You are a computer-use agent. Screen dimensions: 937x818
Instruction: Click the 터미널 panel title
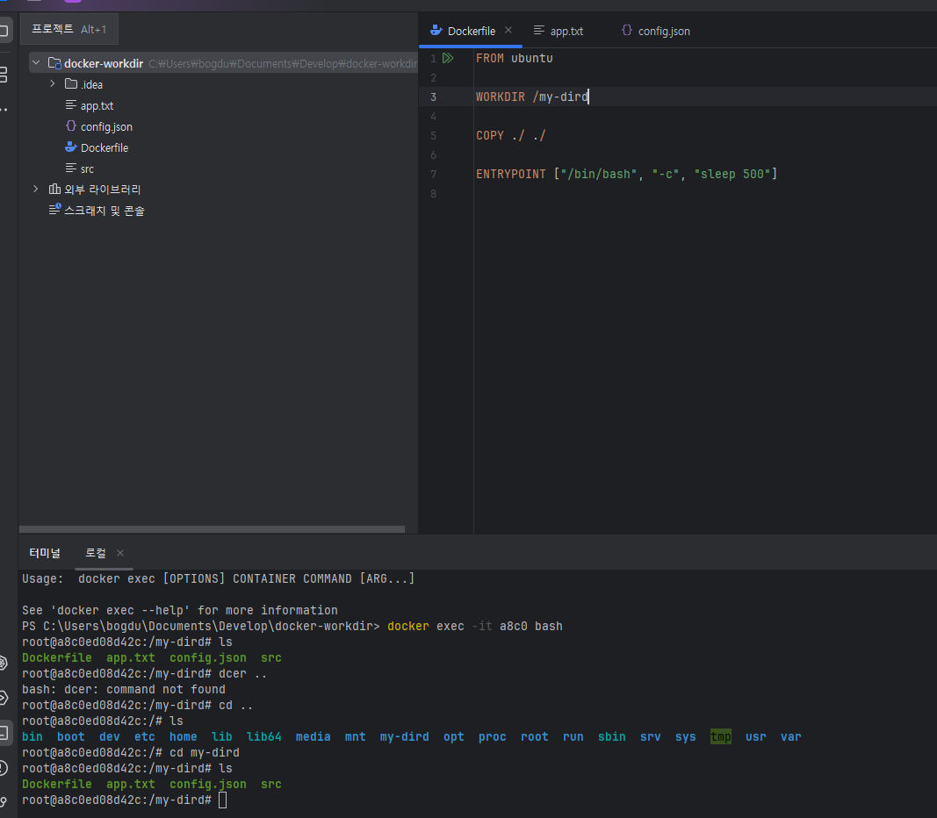(45, 553)
